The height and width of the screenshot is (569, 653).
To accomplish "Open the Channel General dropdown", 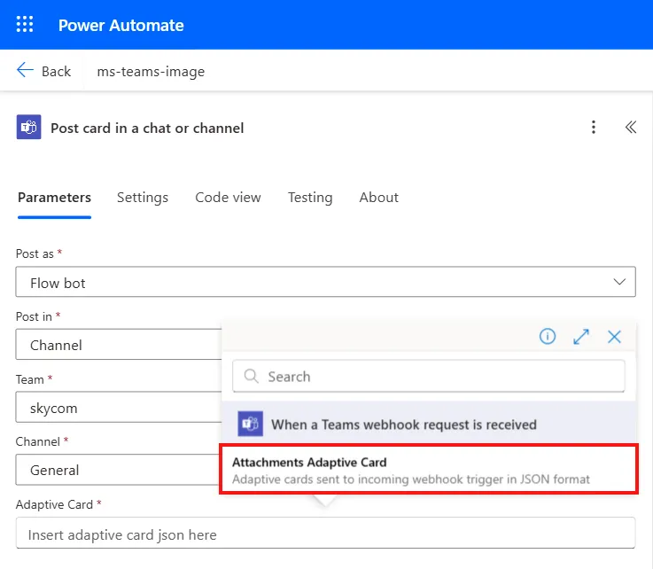I will [118, 470].
